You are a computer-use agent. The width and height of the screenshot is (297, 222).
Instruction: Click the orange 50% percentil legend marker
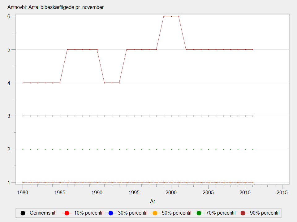pyautogui.click(x=155, y=213)
